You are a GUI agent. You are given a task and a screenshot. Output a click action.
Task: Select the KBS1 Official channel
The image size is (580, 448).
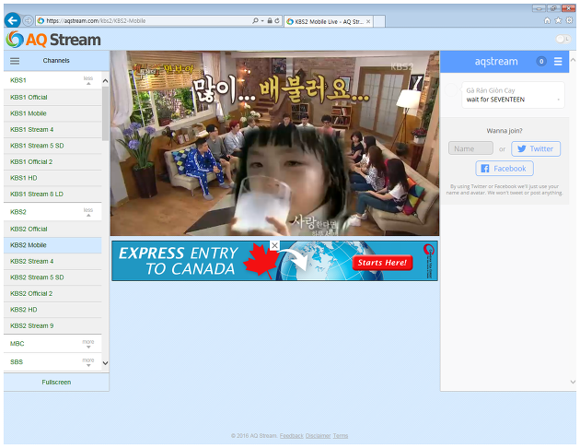click(52, 98)
